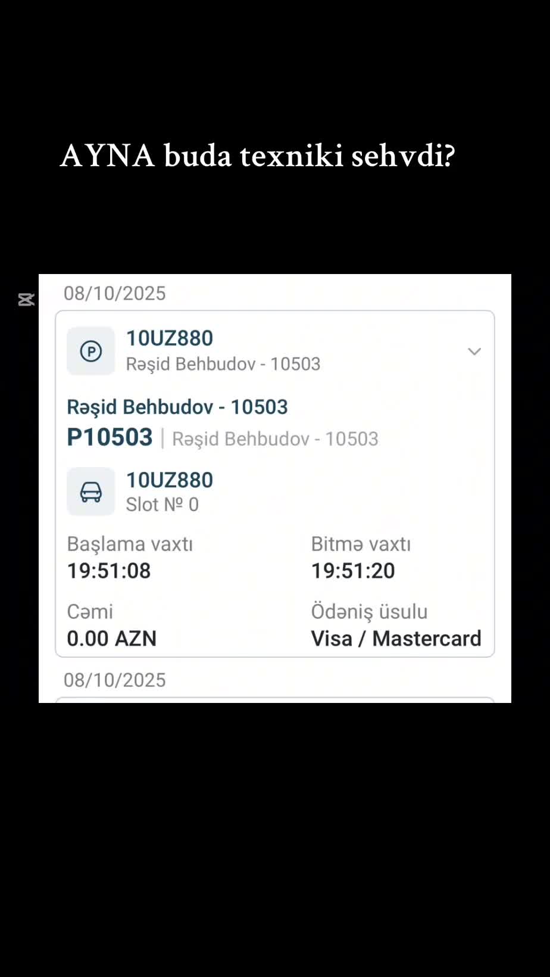Tap the 0.00 AZN total amount

click(112, 639)
